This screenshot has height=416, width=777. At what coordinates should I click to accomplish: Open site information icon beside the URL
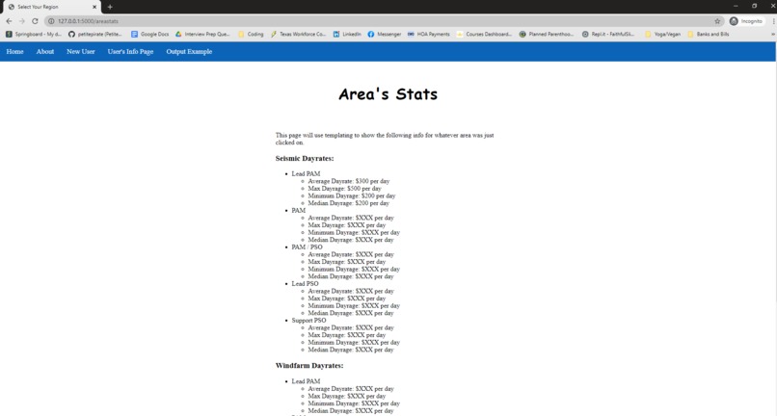pos(51,21)
